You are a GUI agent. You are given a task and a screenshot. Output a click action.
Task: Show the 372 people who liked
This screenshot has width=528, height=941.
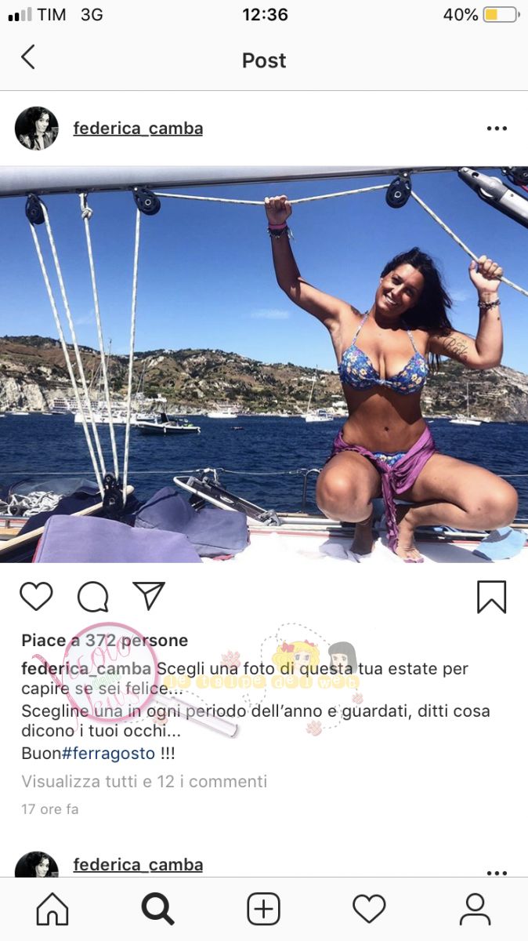pos(105,641)
